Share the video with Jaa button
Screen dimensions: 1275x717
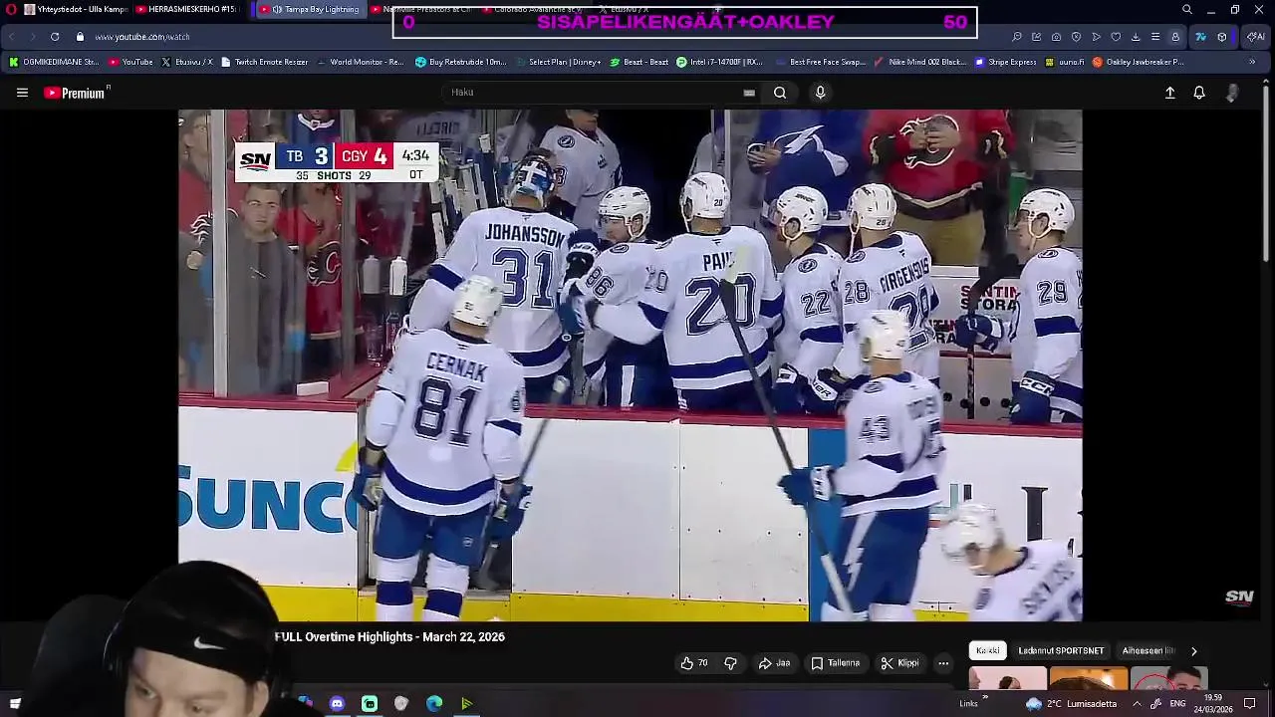[774, 663]
